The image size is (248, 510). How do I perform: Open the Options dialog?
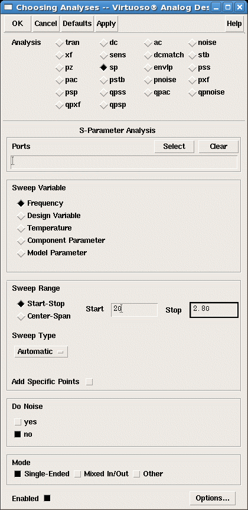[x=213, y=498]
